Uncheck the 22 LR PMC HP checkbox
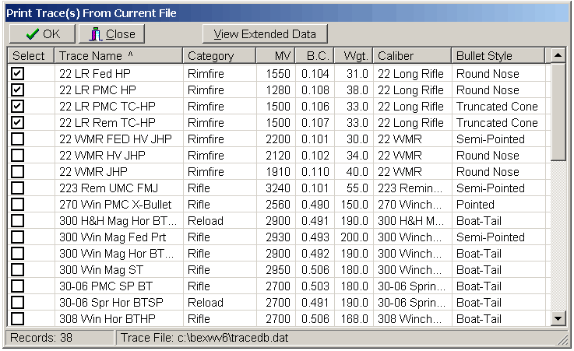Viewport: 574px width, 351px height. pos(17,90)
